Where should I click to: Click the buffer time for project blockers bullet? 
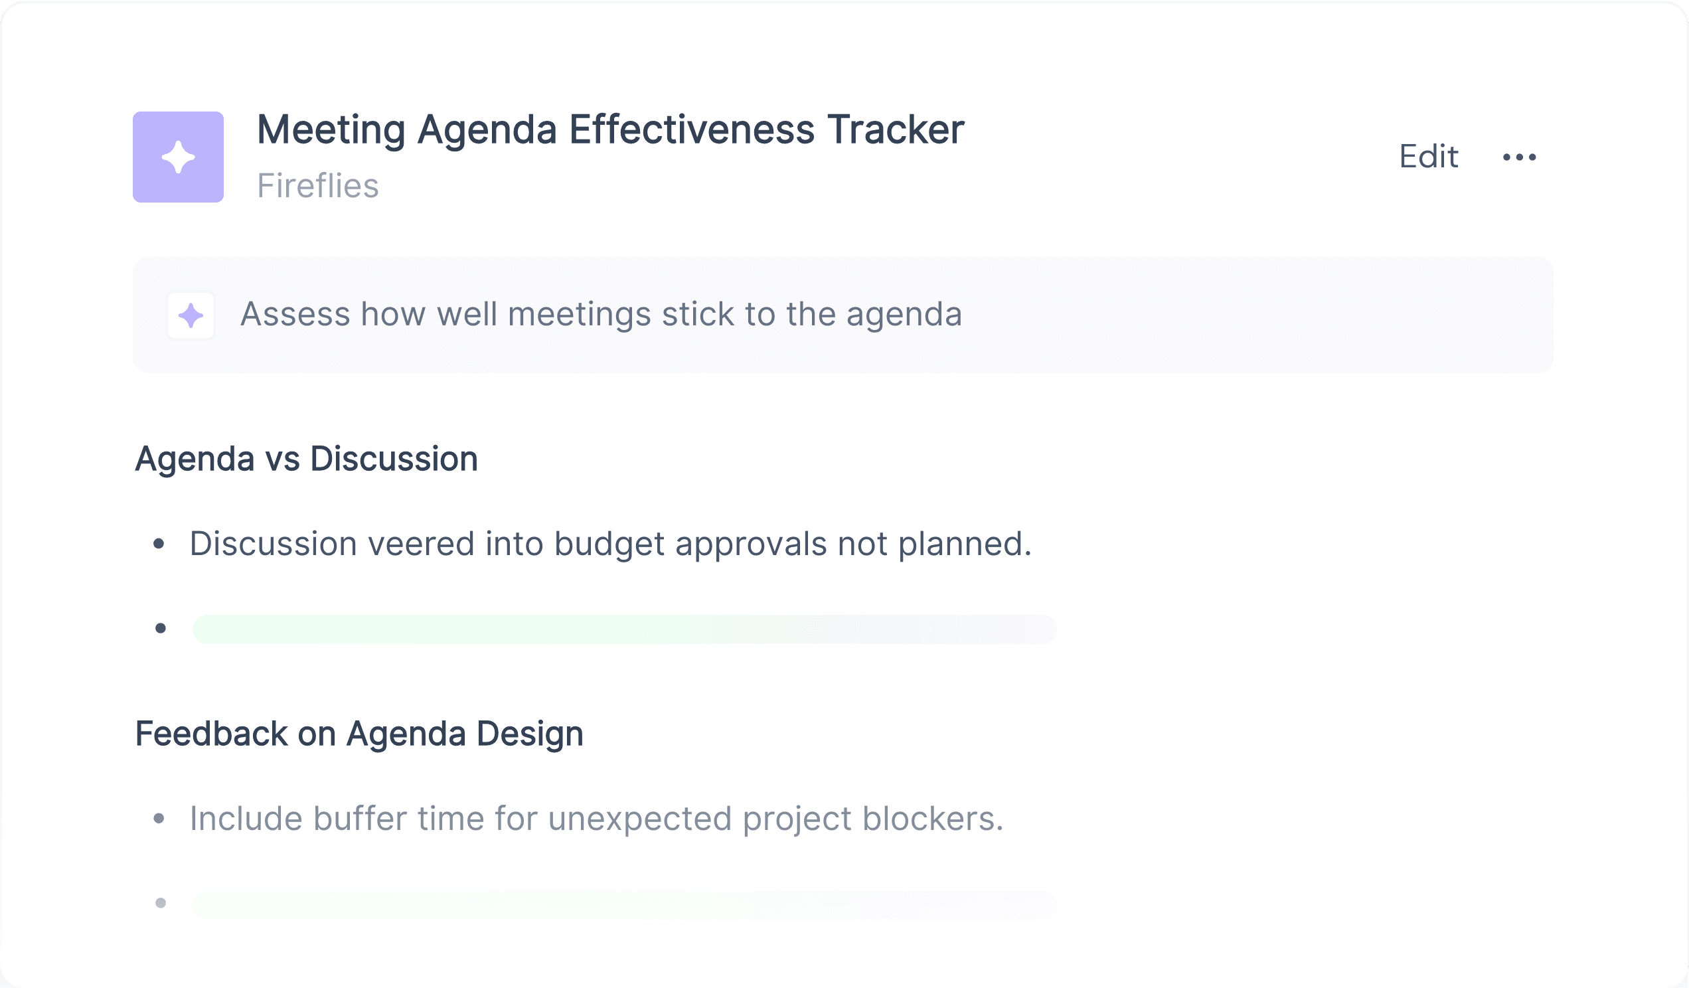[596, 819]
